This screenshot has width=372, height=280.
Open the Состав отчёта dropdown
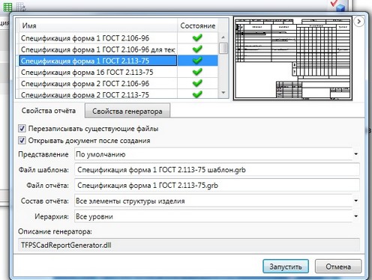pyautogui.click(x=355, y=201)
